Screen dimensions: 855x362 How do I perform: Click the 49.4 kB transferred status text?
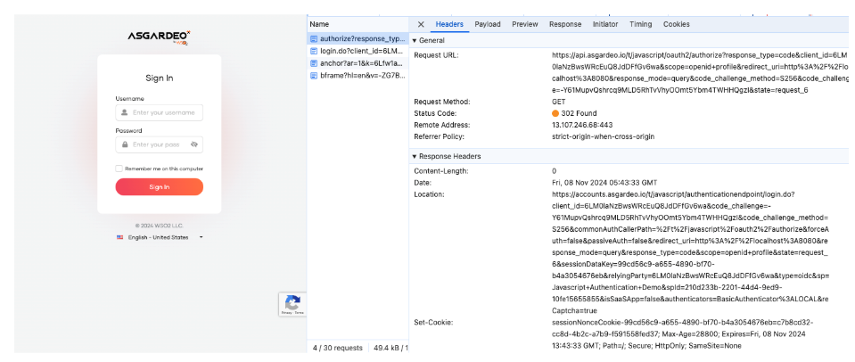pos(391,348)
